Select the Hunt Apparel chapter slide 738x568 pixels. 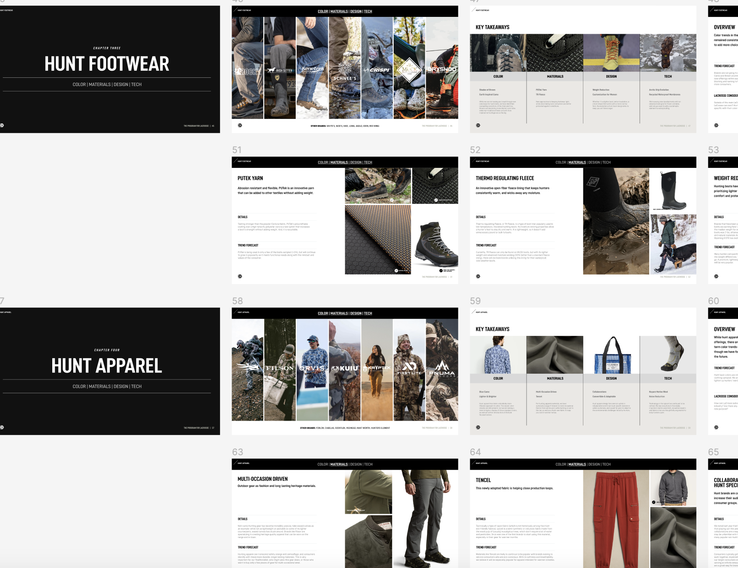pyautogui.click(x=110, y=371)
